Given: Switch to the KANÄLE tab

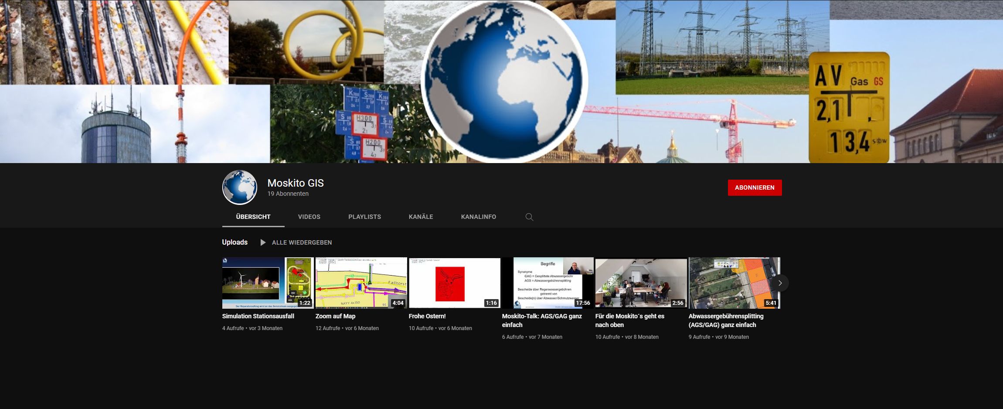Looking at the screenshot, I should click(421, 217).
